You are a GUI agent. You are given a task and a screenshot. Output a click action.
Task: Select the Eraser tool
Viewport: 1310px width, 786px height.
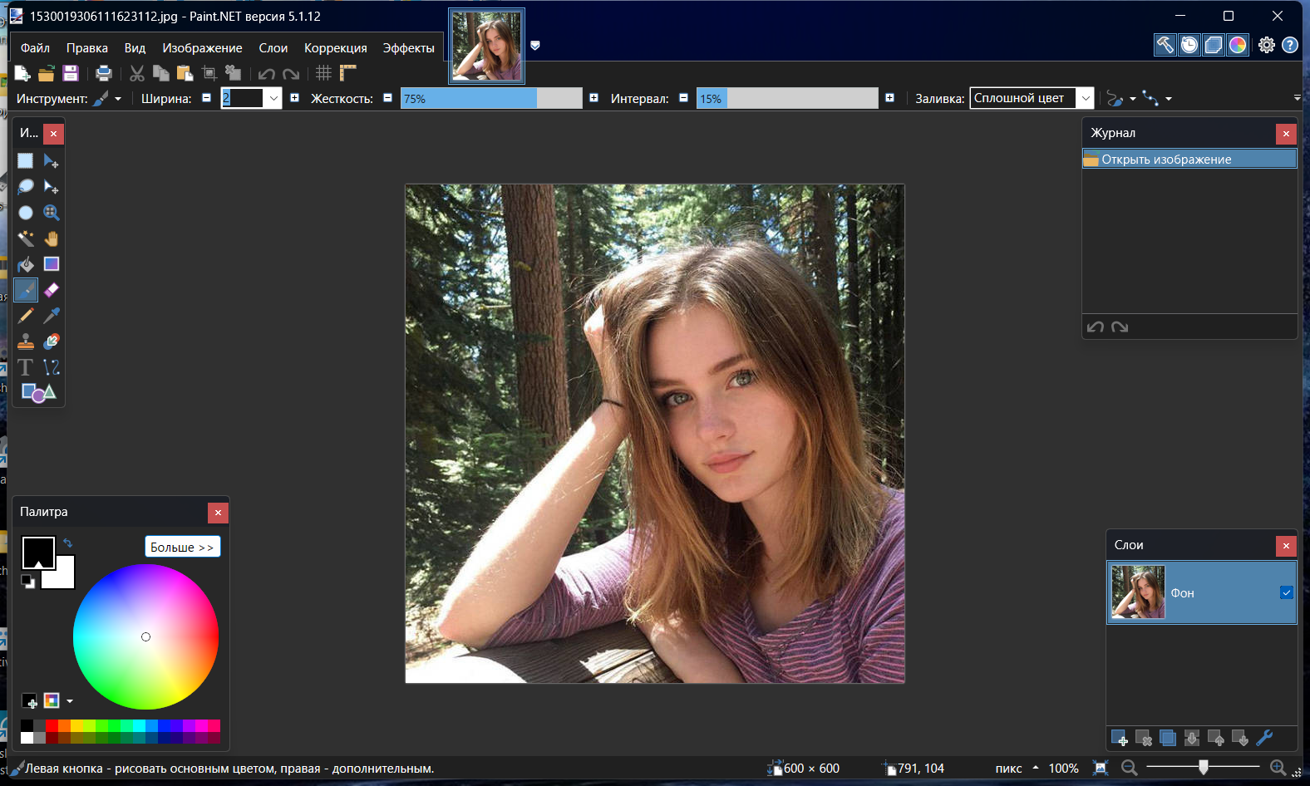click(52, 290)
